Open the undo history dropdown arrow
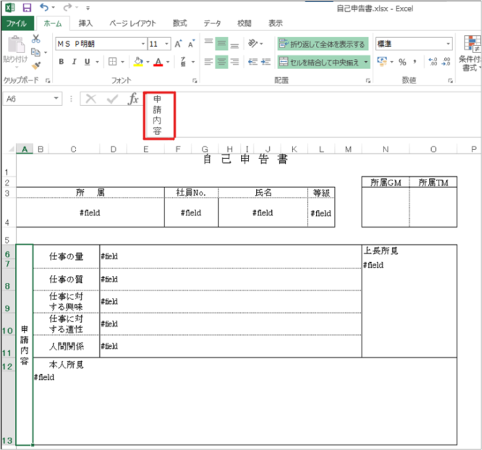This screenshot has width=482, height=450. (x=53, y=8)
